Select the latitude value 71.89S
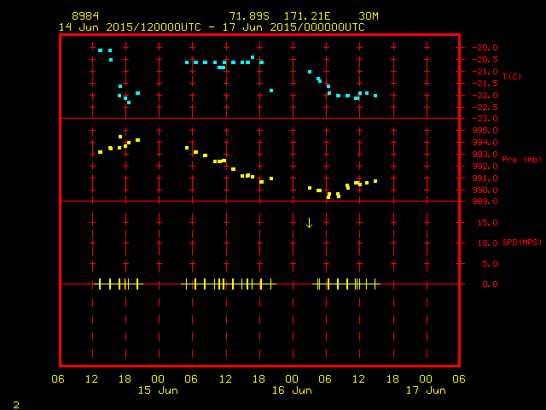The width and height of the screenshot is (546, 410). pos(249,16)
